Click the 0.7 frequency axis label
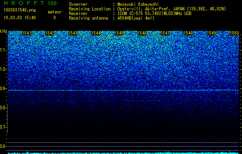 point(3,127)
